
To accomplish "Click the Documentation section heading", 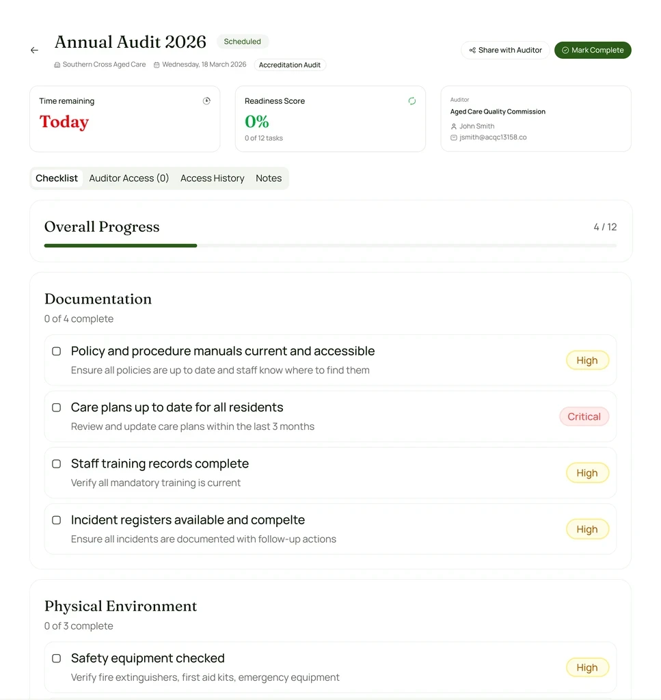I will (x=98, y=299).
